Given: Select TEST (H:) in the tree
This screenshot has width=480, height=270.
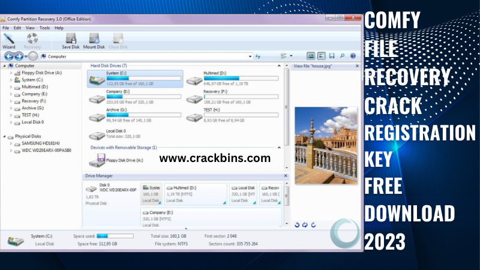Looking at the screenshot, I should (x=31, y=115).
